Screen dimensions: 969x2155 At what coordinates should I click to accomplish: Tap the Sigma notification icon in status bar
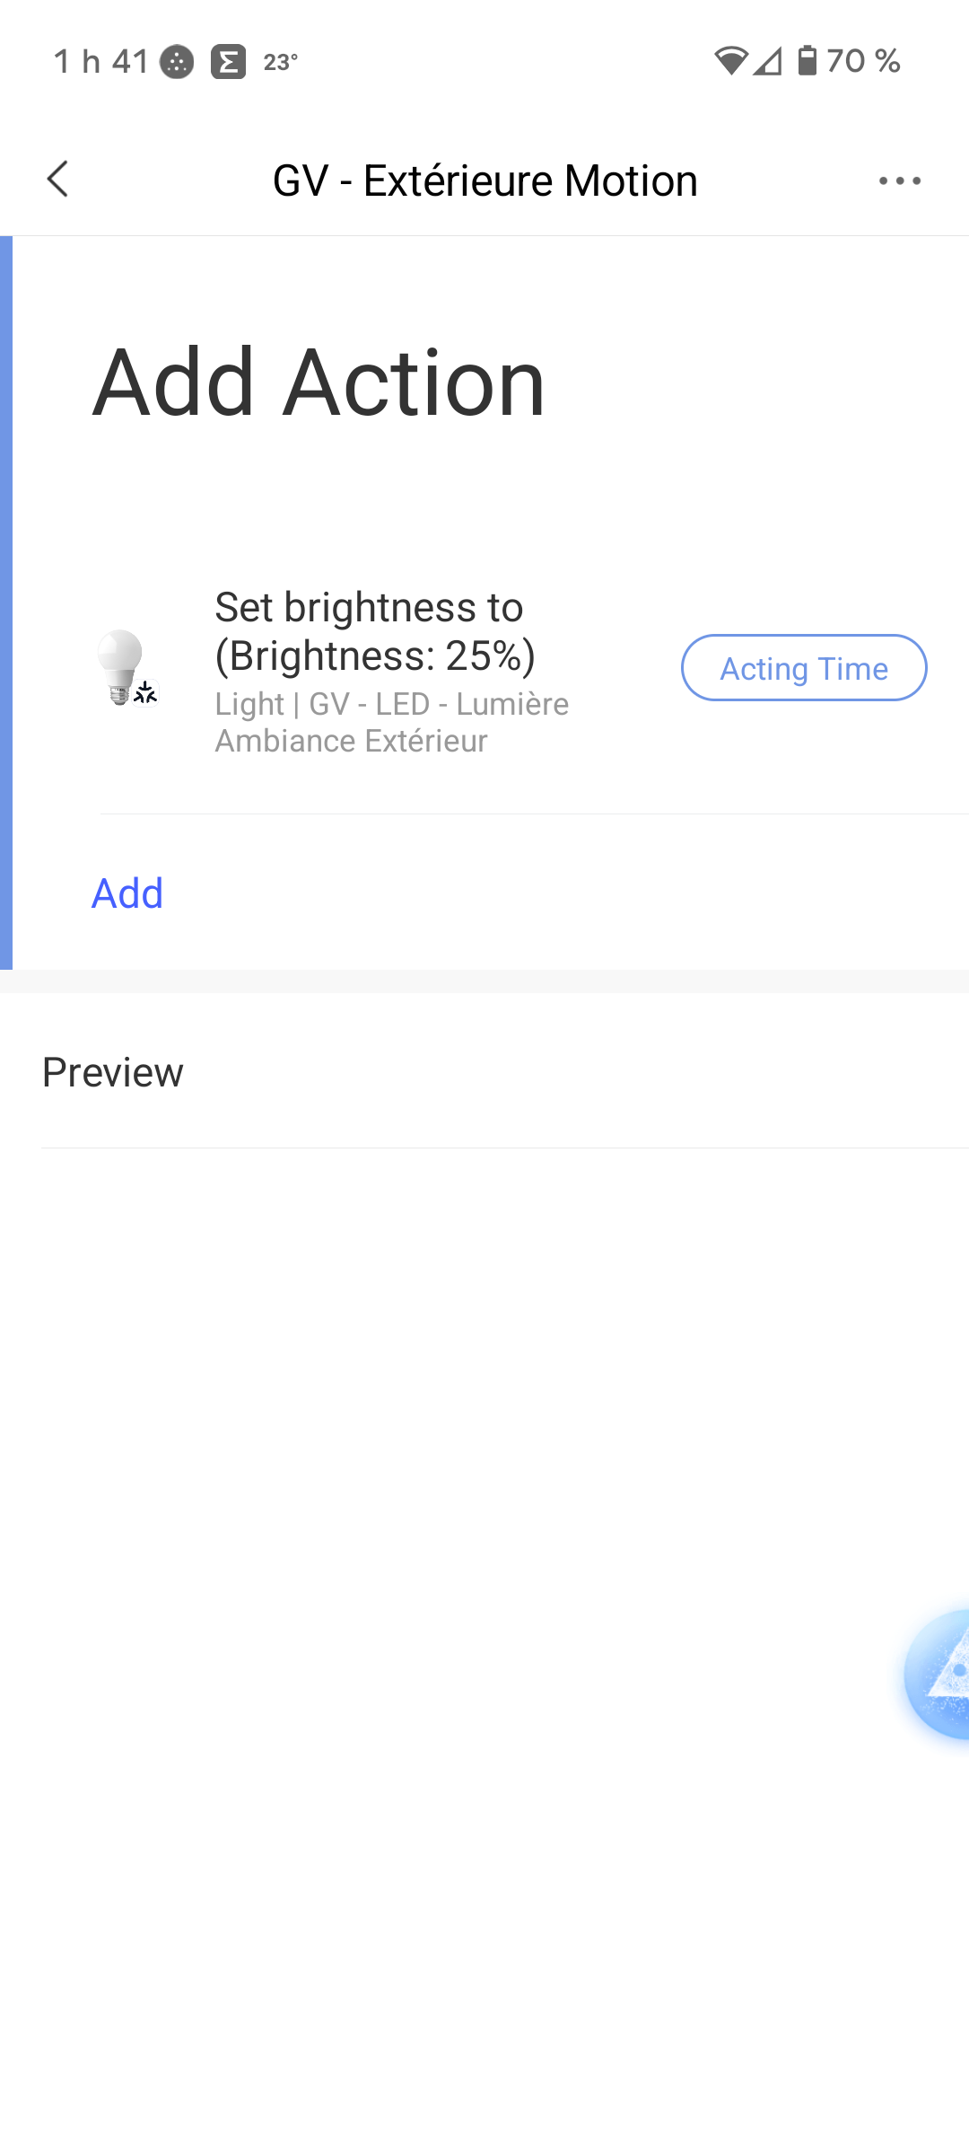229,62
